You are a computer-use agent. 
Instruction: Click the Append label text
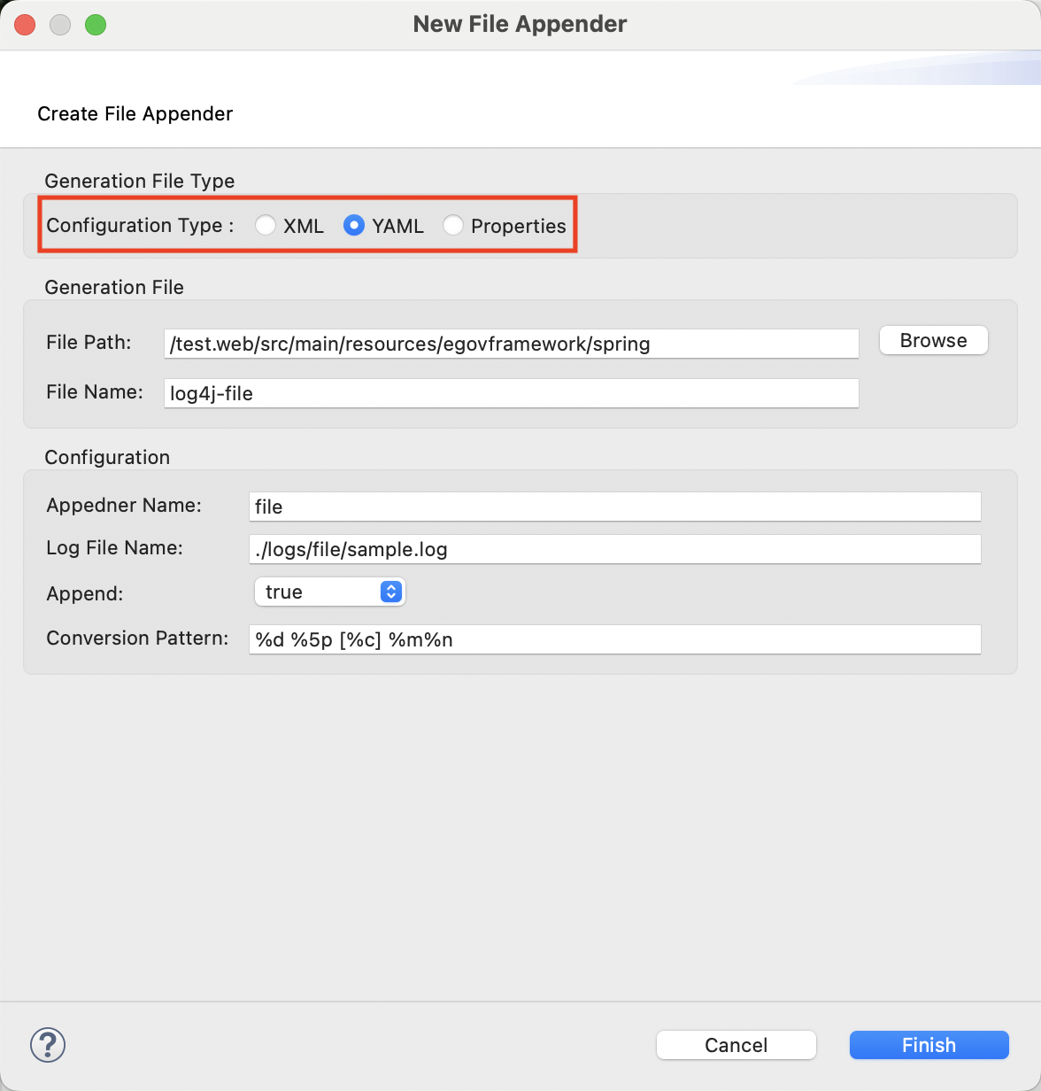coord(85,593)
